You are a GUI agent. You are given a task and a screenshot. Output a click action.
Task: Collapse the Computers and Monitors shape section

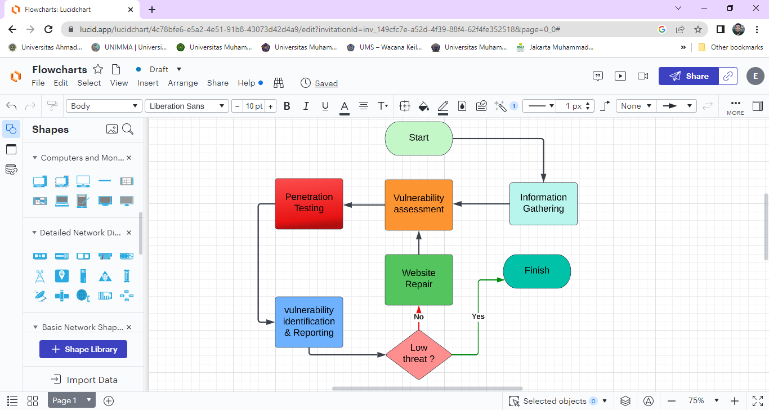(35, 158)
